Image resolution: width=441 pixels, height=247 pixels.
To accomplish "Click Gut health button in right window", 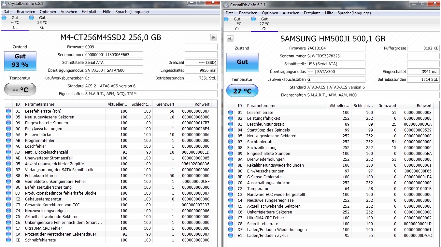I will click(x=242, y=62).
